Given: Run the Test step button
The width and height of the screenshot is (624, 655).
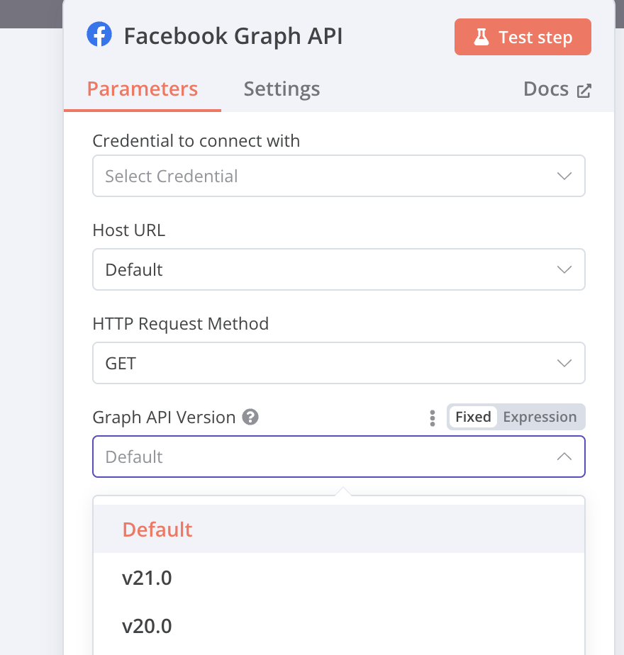Looking at the screenshot, I should click(523, 37).
